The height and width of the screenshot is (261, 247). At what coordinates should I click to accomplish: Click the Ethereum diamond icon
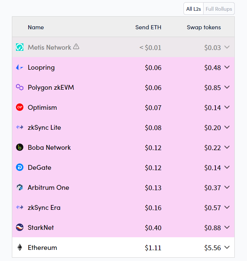point(20,248)
